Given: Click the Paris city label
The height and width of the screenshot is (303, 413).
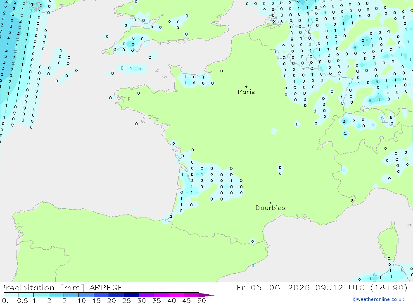Looking at the screenshot, I should 246,92.
